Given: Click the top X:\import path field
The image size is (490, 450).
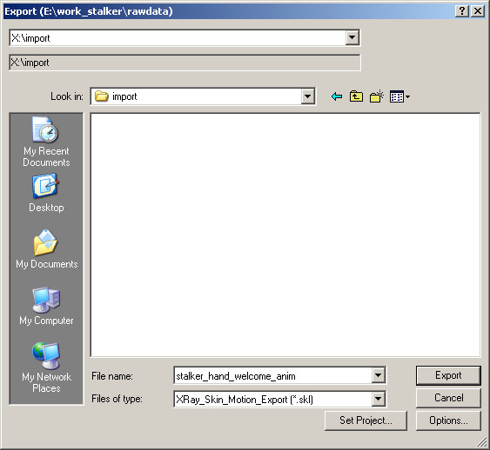Looking at the screenshot, I should pyautogui.click(x=178, y=38).
